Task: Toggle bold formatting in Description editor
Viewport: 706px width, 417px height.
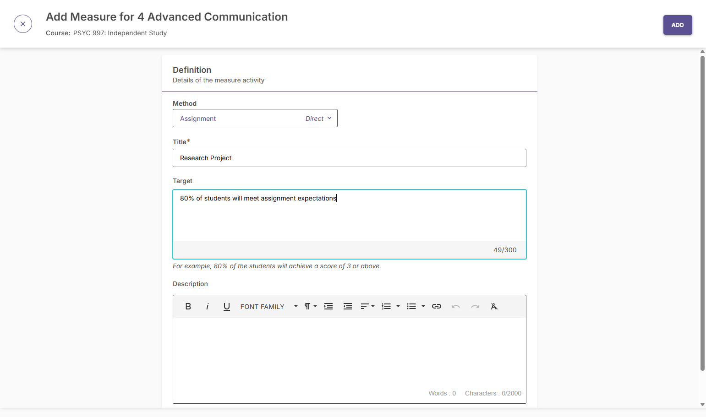Action: (x=188, y=306)
